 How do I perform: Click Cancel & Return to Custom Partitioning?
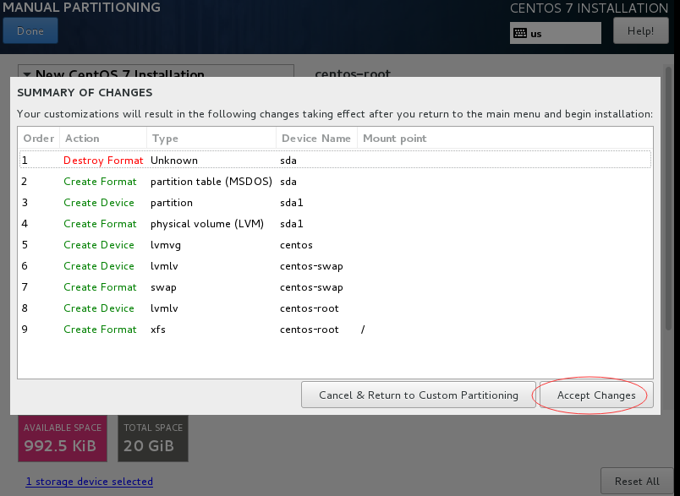pyautogui.click(x=419, y=395)
